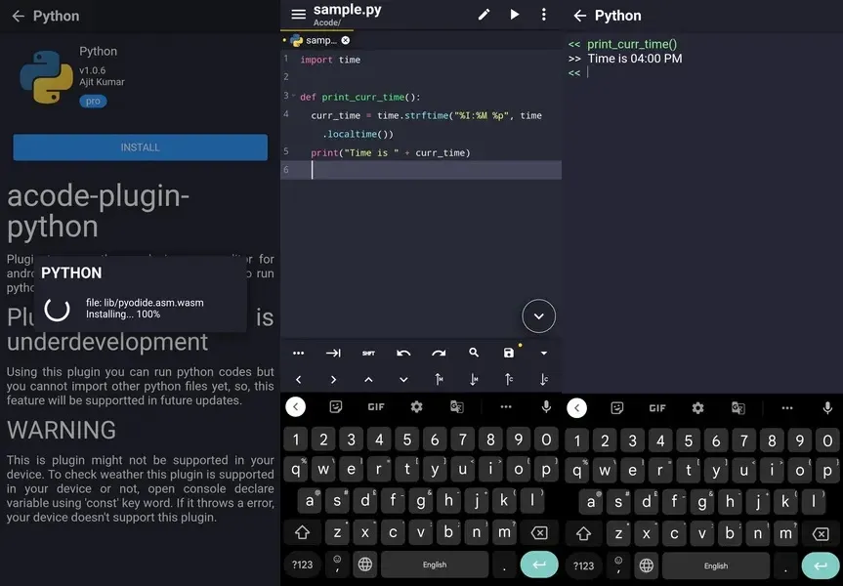This screenshot has height=586, width=843.
Task: Run sample.py with the play icon
Action: point(515,15)
